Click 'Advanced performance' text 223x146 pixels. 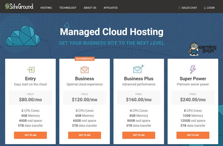[x=139, y=84]
